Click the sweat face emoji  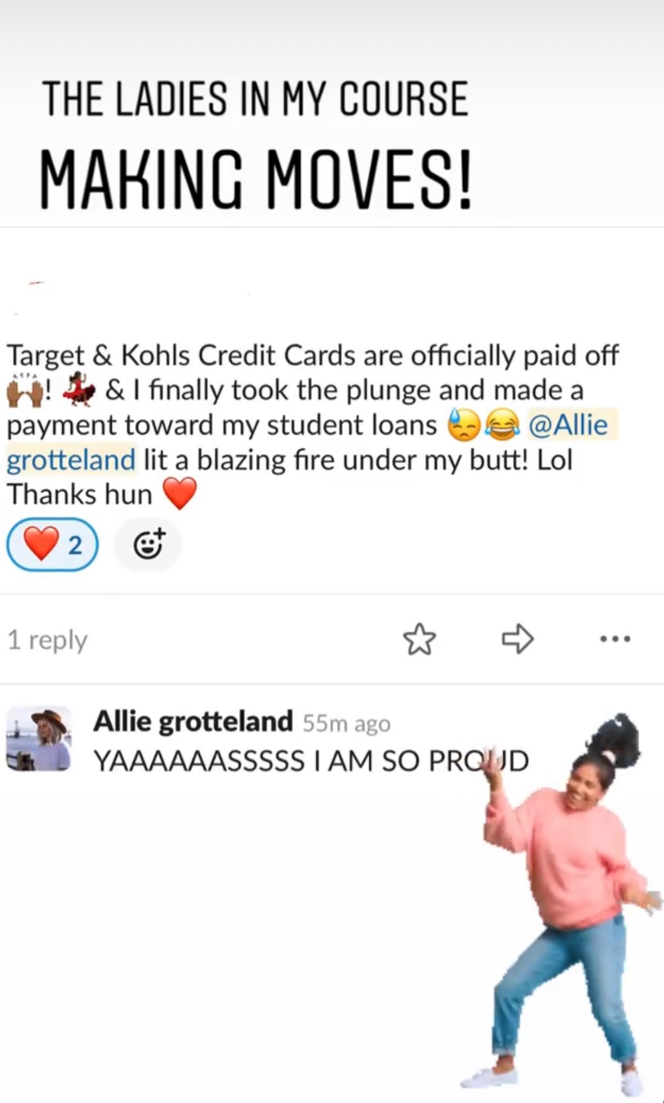coord(464,426)
